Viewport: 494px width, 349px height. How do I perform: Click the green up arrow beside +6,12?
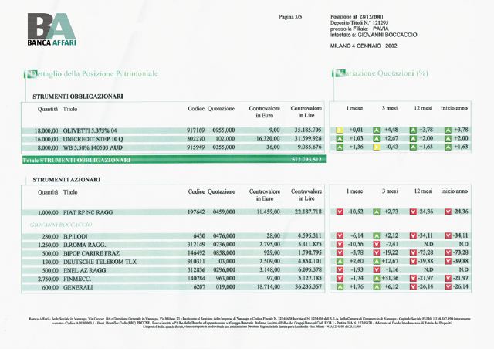377,287
